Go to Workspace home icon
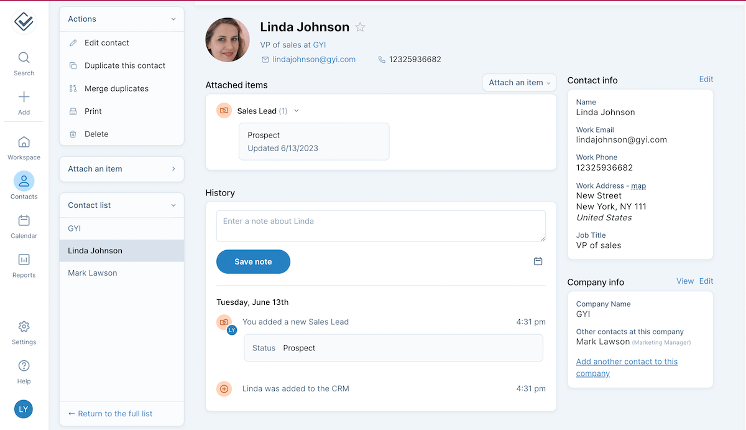The height and width of the screenshot is (430, 746). 24,143
